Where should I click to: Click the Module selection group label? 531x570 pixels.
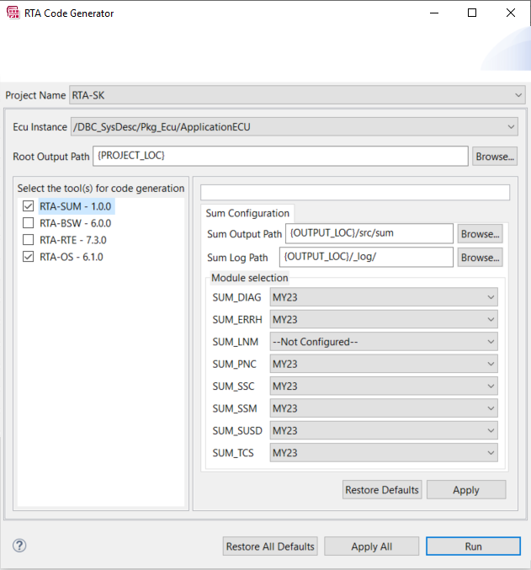click(x=250, y=278)
